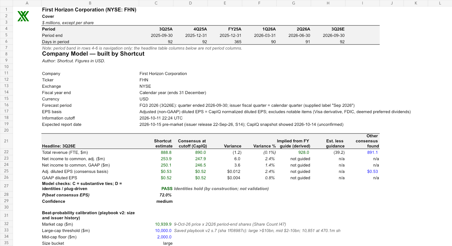Click the 'P(beat consensus EPS)' label
Image resolution: width=452 pixels, height=246 pixels.
click(x=66, y=195)
